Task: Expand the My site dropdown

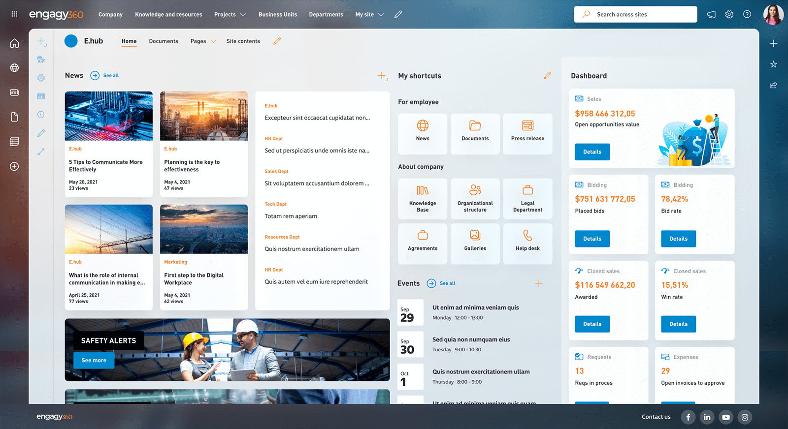Action: tap(369, 15)
